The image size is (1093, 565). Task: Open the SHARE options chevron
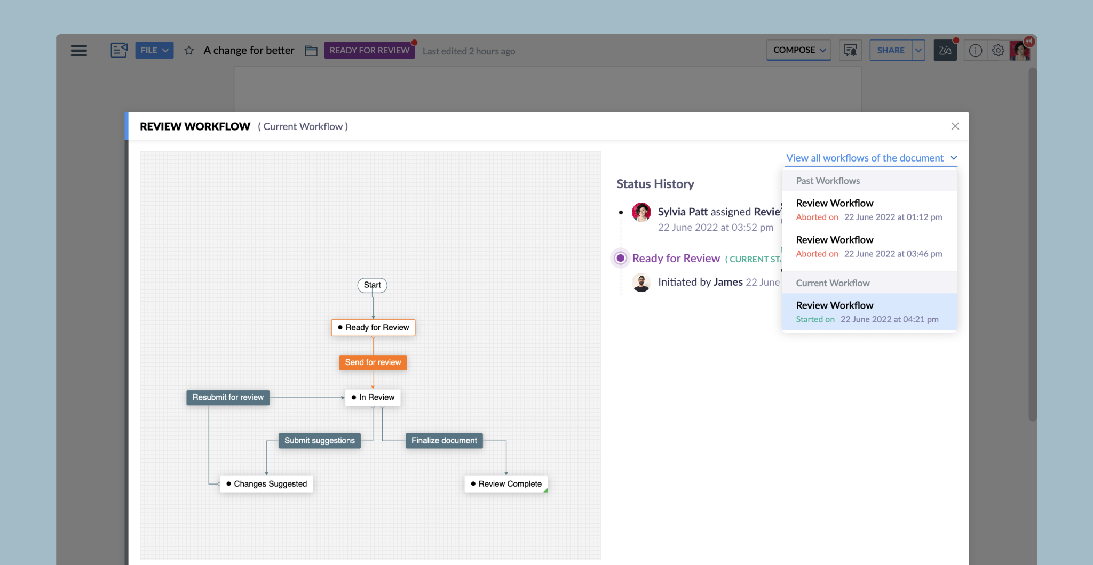[x=919, y=50]
